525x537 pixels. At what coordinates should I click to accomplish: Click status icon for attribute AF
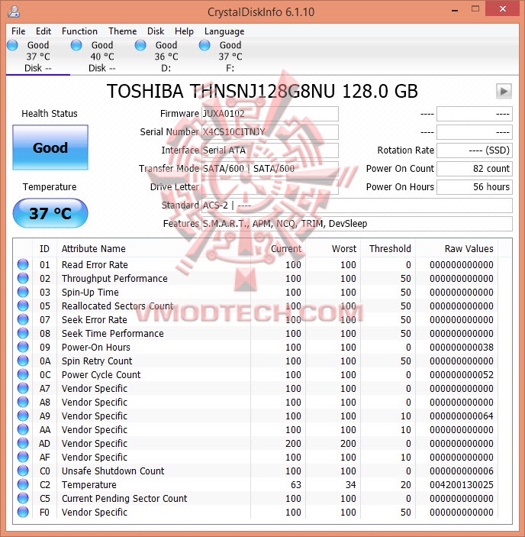click(23, 457)
